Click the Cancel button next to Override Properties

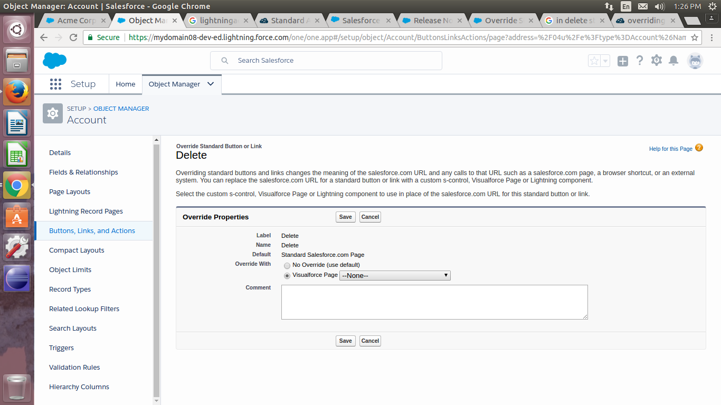(x=370, y=217)
